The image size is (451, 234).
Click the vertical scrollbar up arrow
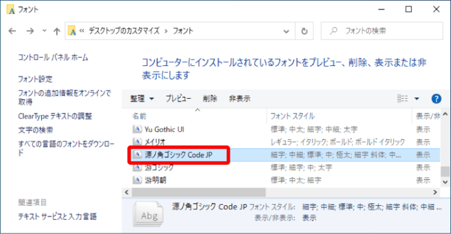(x=446, y=114)
